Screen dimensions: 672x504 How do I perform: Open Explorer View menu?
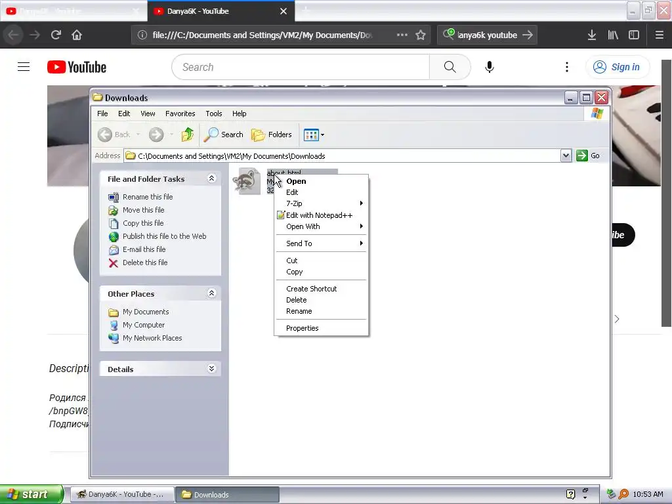click(x=148, y=114)
